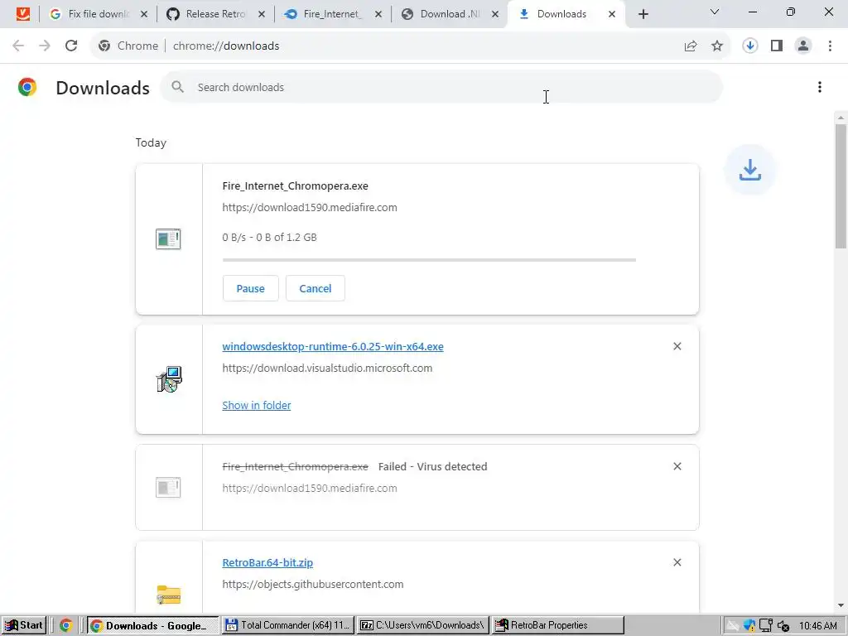The image size is (848, 636).
Task: Click the Chrome quick launch icon
Action: (x=66, y=626)
